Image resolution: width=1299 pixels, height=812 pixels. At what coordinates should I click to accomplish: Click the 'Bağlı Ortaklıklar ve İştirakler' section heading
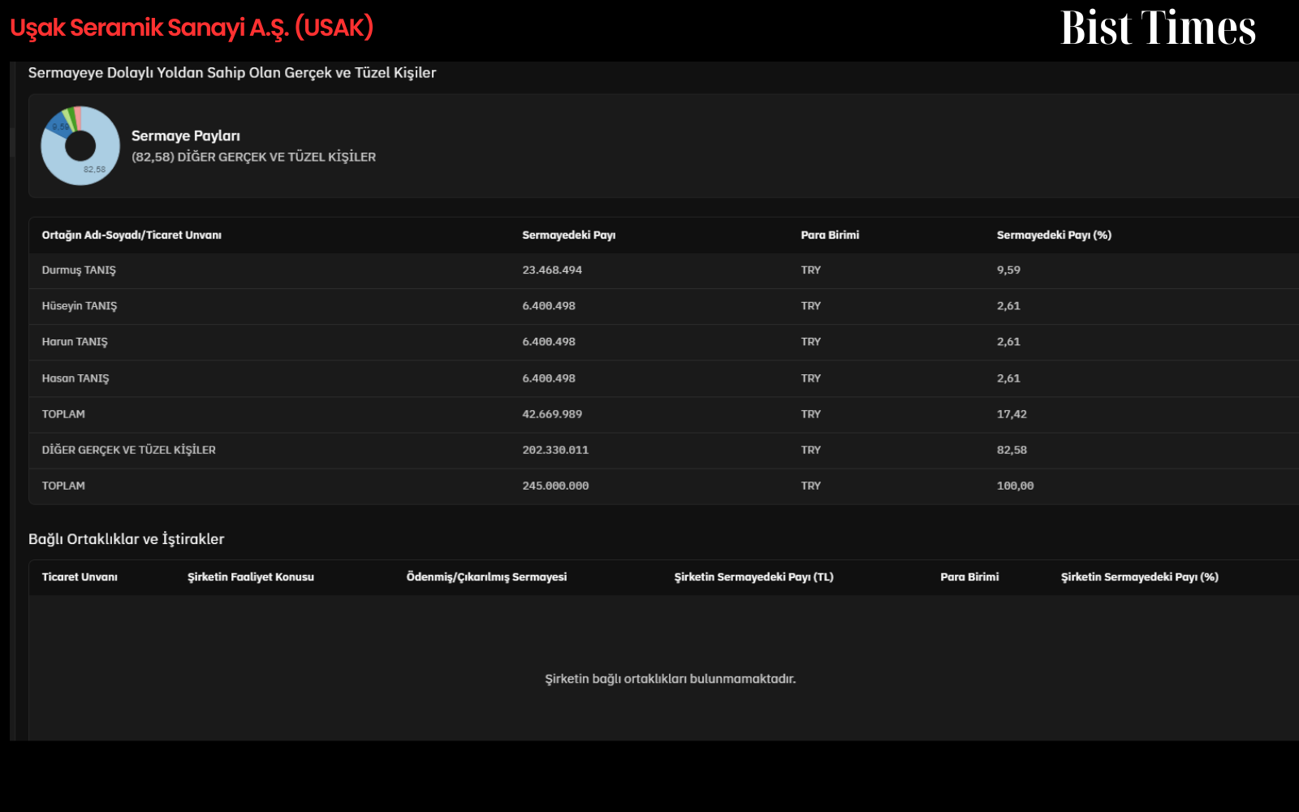tap(127, 539)
